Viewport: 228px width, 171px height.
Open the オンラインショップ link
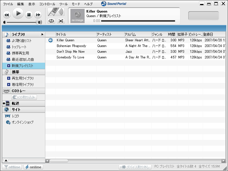coord(23,122)
